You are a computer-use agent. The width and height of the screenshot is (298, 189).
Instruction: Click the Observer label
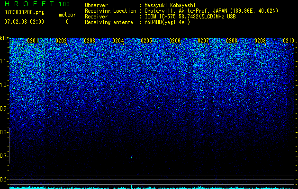[96, 5]
